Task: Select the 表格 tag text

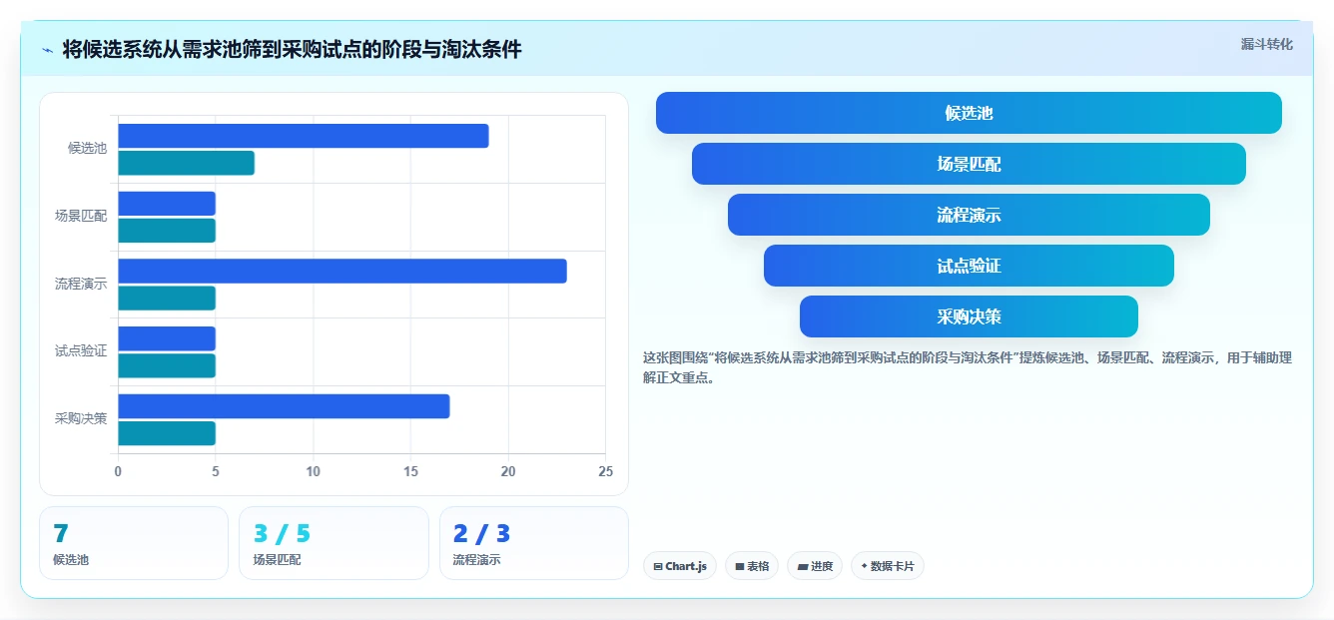Action: 758,566
